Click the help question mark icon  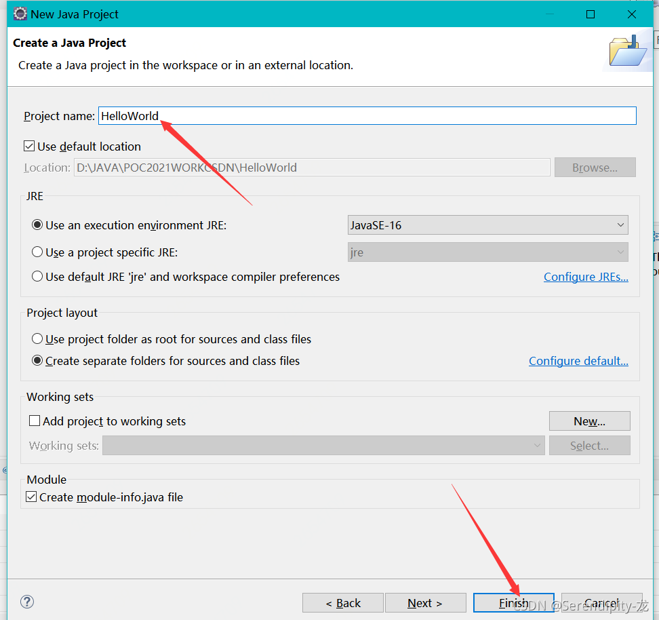27,602
